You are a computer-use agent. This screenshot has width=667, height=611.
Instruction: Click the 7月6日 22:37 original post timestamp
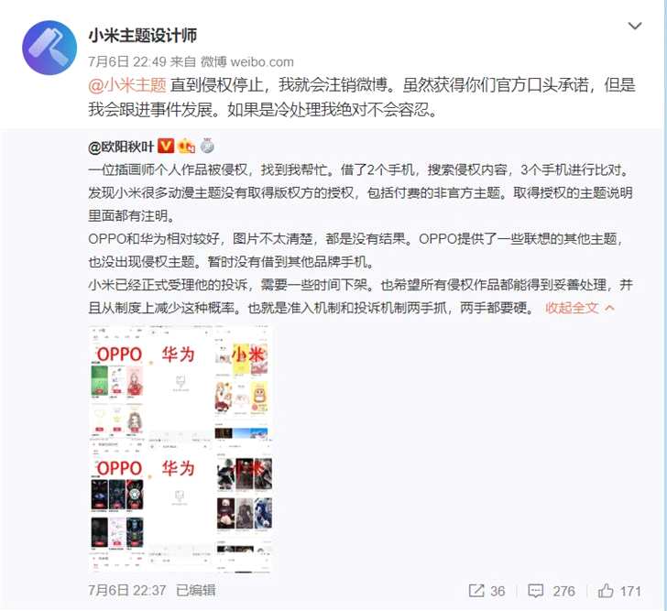[x=127, y=590]
